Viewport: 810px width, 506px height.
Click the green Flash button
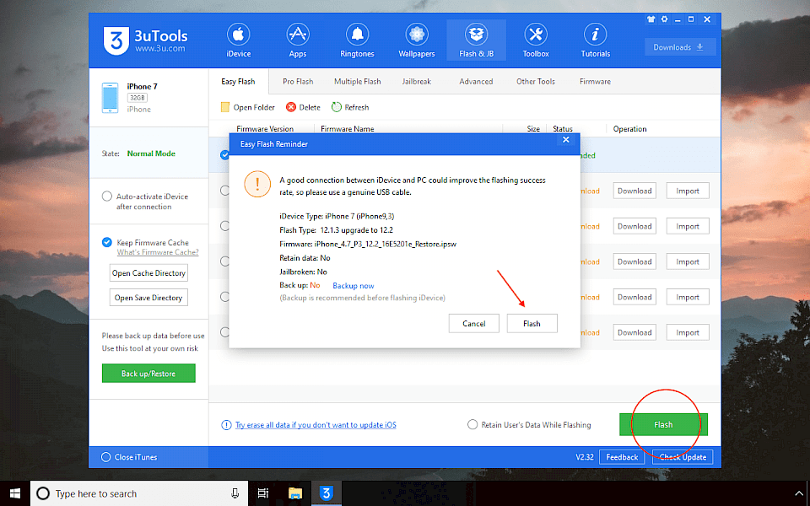[x=663, y=424]
